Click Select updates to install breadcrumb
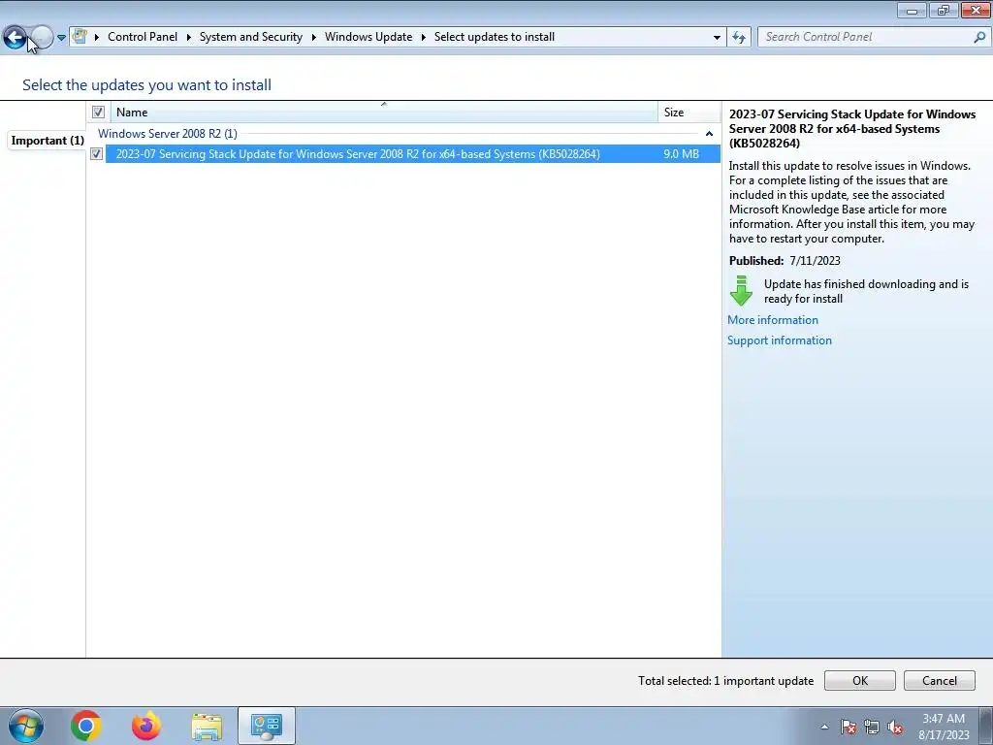The image size is (993, 745). [495, 37]
